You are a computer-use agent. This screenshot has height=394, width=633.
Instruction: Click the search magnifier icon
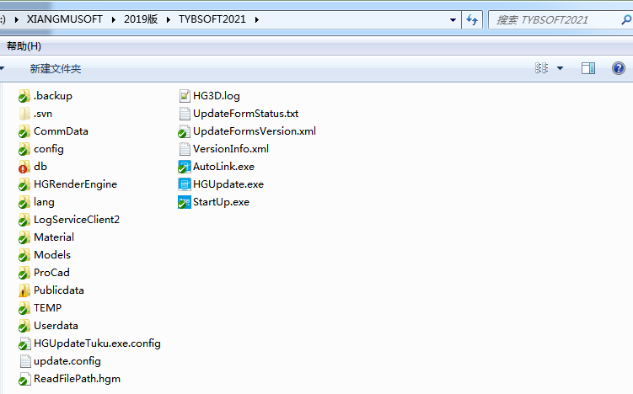[x=626, y=19]
